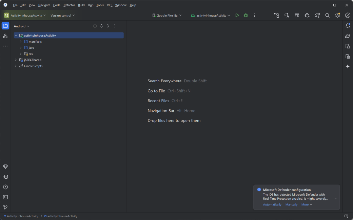Toggle the Project tool window folder icon
This screenshot has height=220, width=353.
click(x=5, y=26)
